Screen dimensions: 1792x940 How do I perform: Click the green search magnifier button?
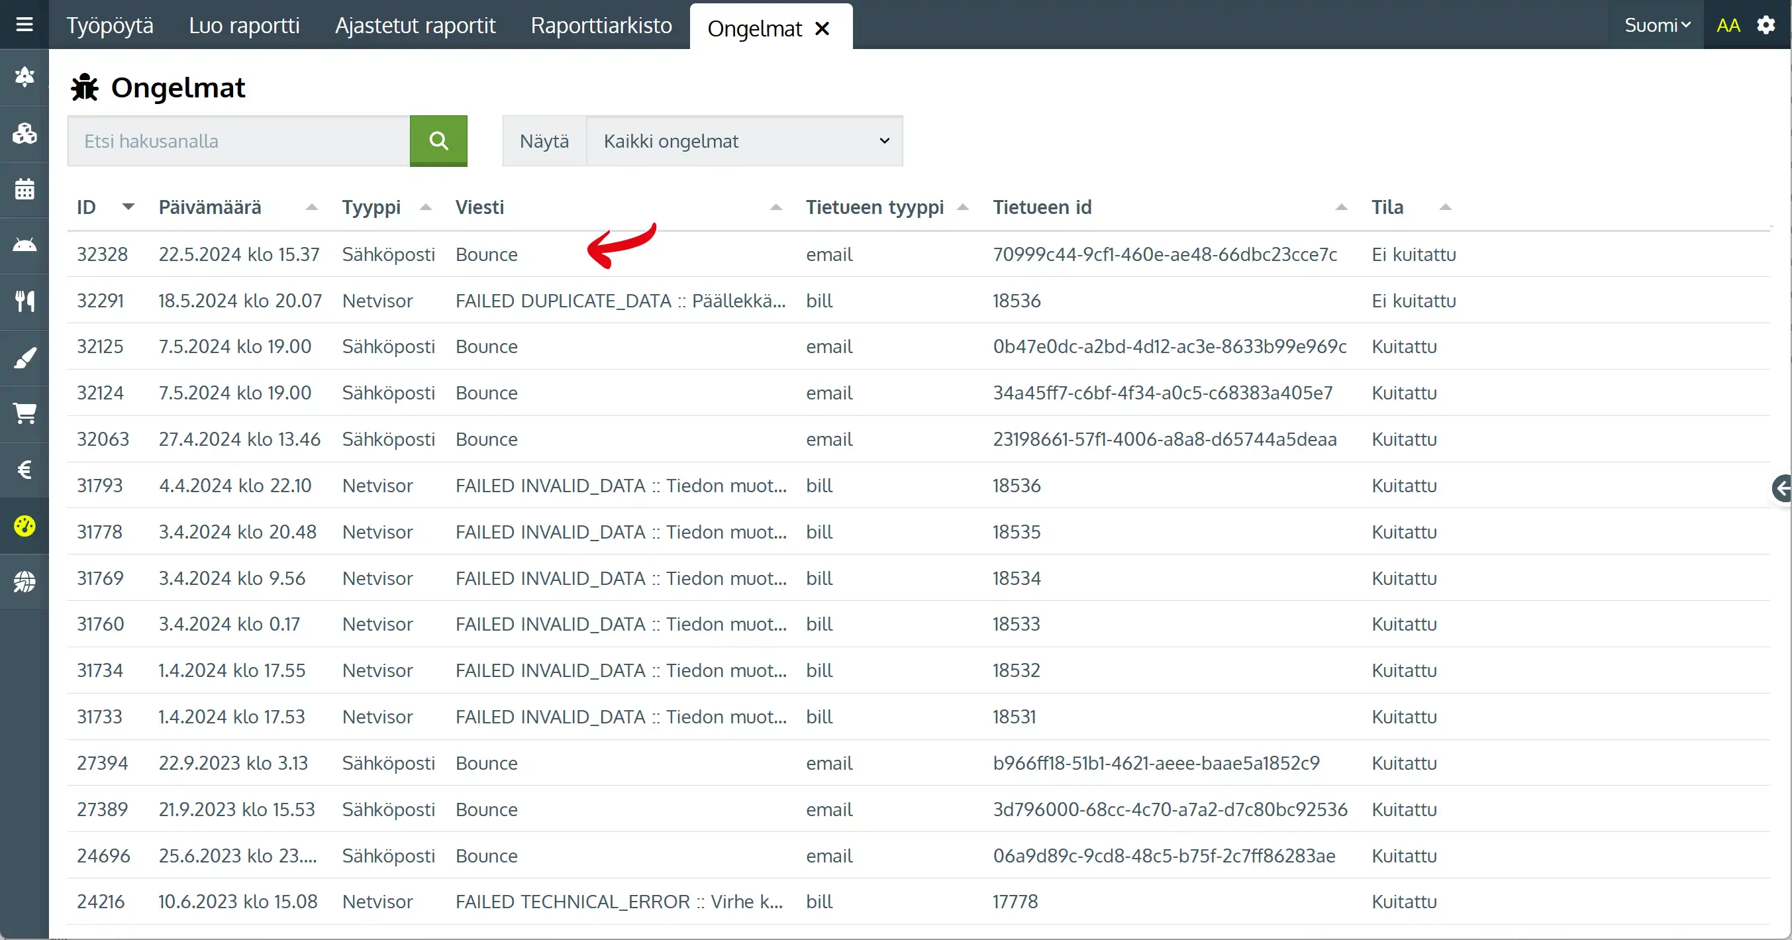(438, 141)
